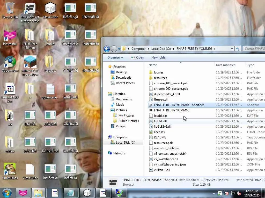
Task: Show hidden tray icons arrow
Action: [214, 193]
